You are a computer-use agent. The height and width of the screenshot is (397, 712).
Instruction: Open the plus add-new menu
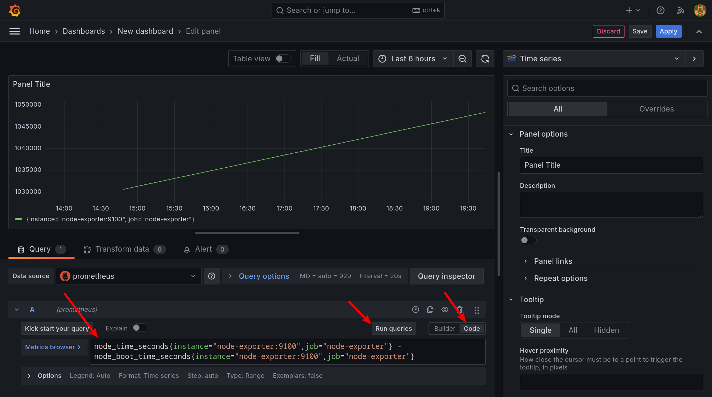pos(633,10)
